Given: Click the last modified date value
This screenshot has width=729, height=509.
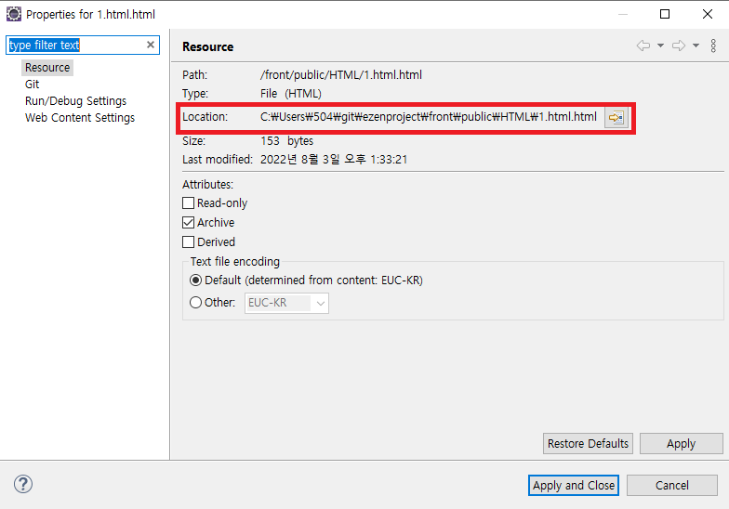Looking at the screenshot, I should [334, 160].
